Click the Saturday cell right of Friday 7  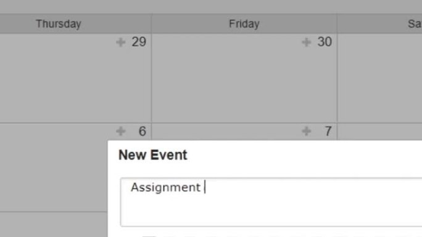click(x=379, y=132)
